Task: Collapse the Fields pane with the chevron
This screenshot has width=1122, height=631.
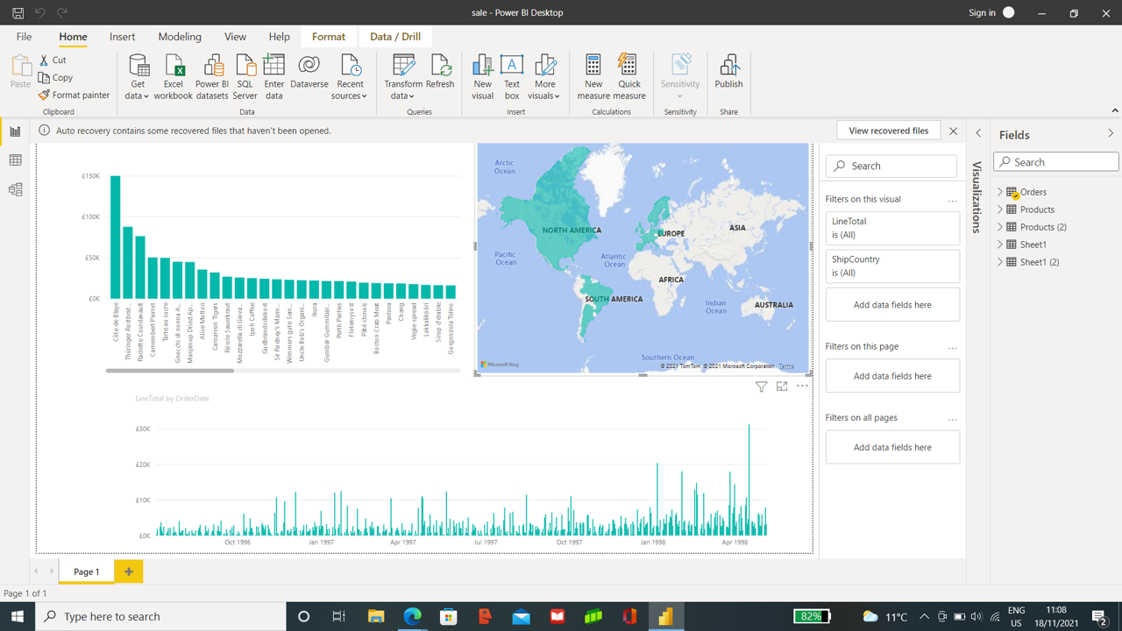Action: click(1111, 134)
